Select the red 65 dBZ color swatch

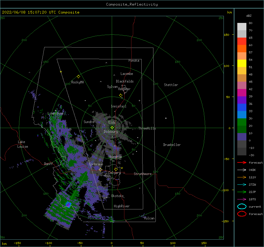coord(242,41)
